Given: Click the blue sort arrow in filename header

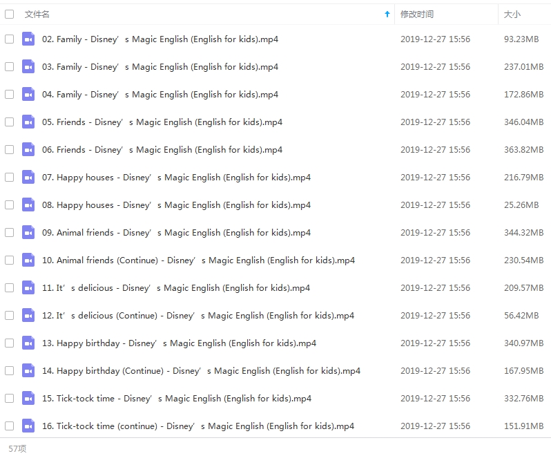Looking at the screenshot, I should pyautogui.click(x=387, y=14).
